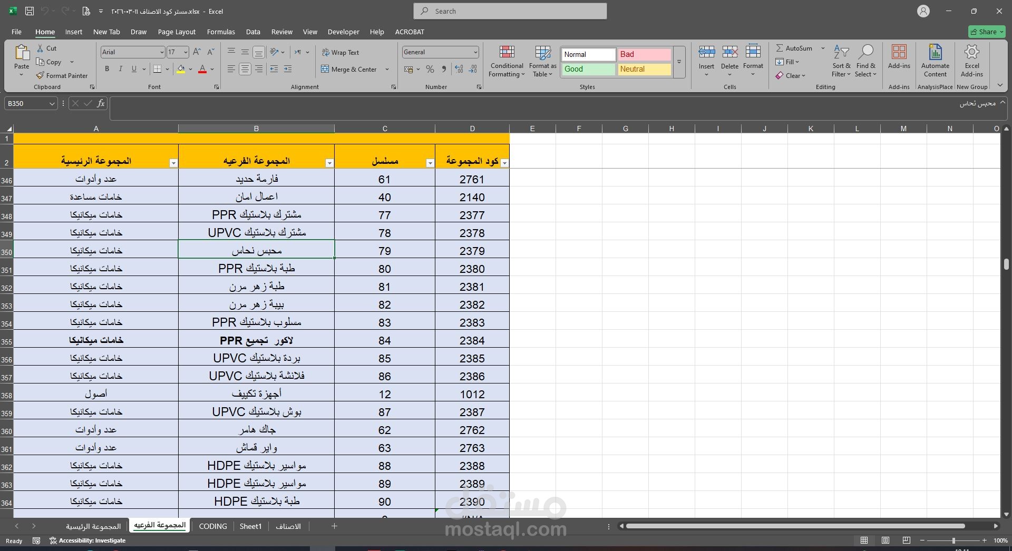1012x551 pixels.
Task: Toggle Wrap Text for the cell
Action: click(x=340, y=52)
